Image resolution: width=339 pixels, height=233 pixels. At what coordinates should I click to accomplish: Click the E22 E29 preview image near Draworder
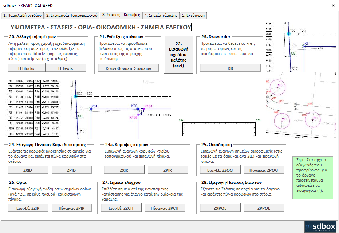[301, 47]
